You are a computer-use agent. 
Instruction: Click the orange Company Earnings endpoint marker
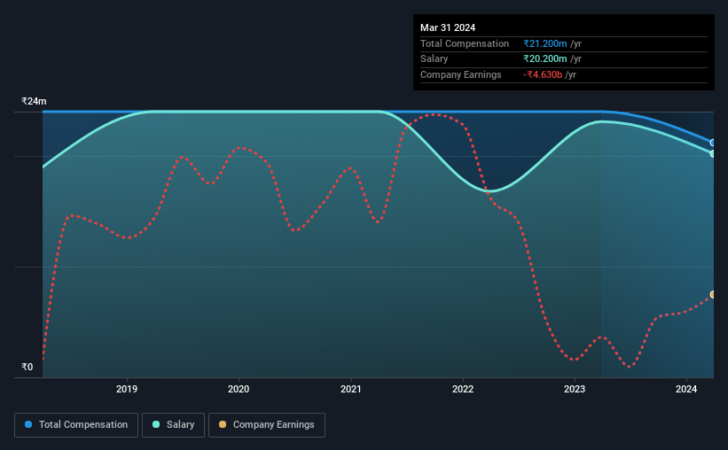coord(712,295)
